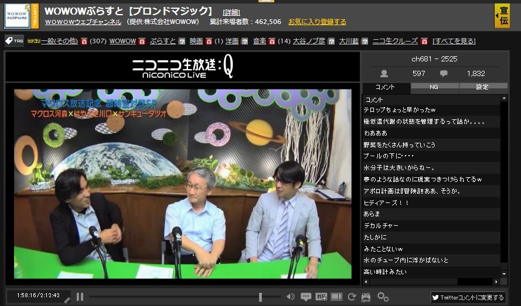This screenshot has width=521, height=306.
Task: Click the コメント column header
Action: pyautogui.click(x=431, y=100)
